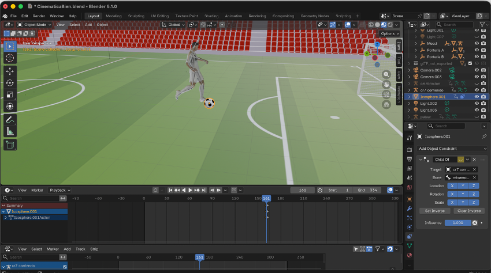Open the Material properties tab
The image size is (491, 273).
[x=410, y=255]
